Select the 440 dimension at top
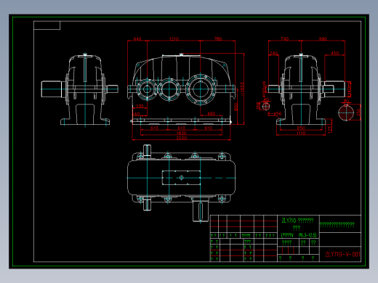Image resolution: width=378 pixels, height=283 pixels. tap(137, 38)
